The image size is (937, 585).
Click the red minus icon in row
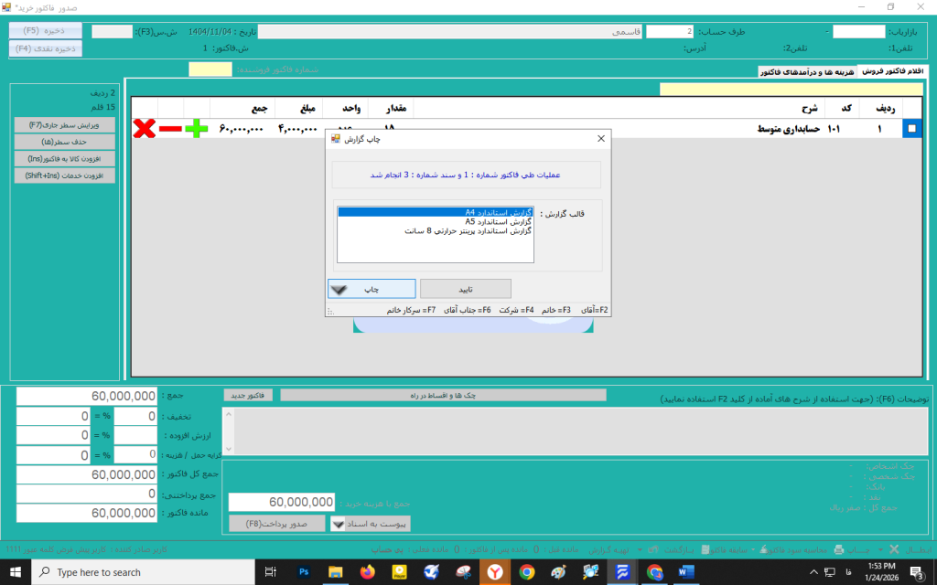170,129
